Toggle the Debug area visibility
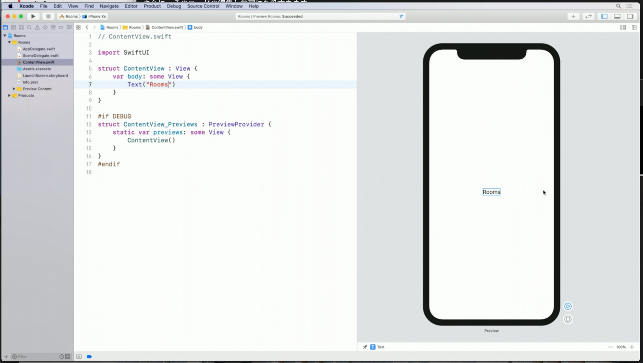Screen dimensions: 643x363 [617, 16]
